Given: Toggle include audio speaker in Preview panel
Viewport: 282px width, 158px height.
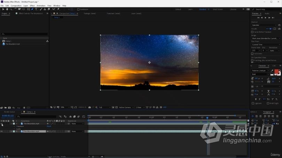Looking at the screenshot, I should [x=271, y=29].
